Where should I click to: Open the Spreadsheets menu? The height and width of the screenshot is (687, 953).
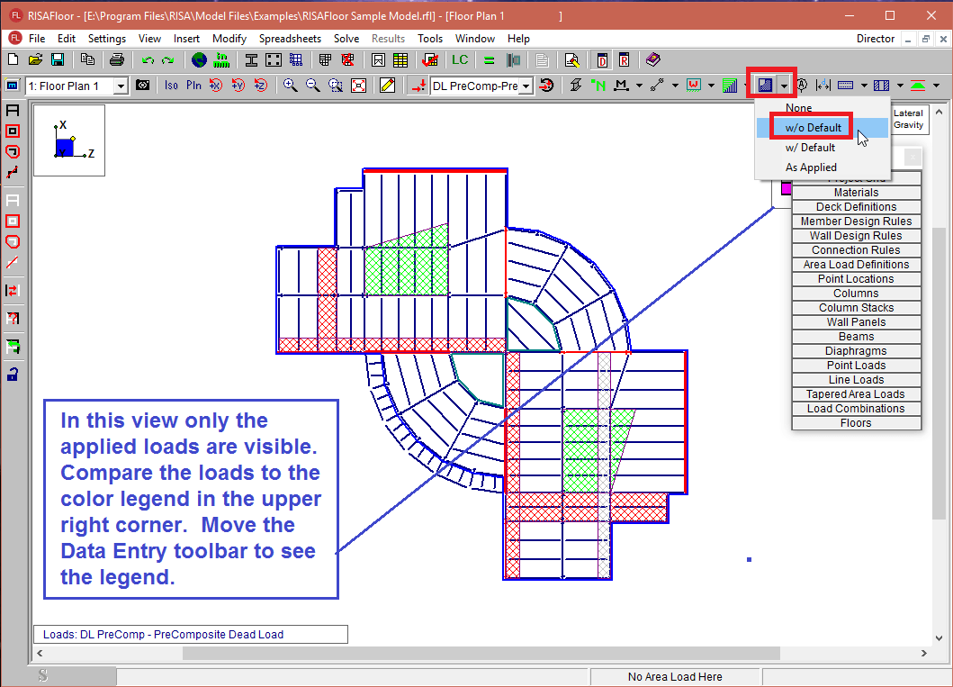tap(290, 39)
